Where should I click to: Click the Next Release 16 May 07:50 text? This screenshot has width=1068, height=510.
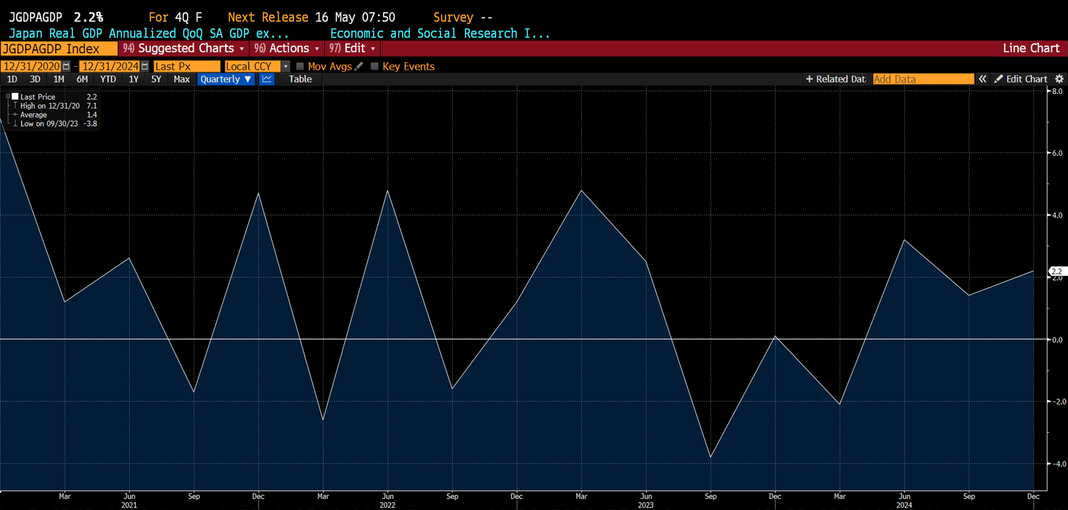[311, 17]
